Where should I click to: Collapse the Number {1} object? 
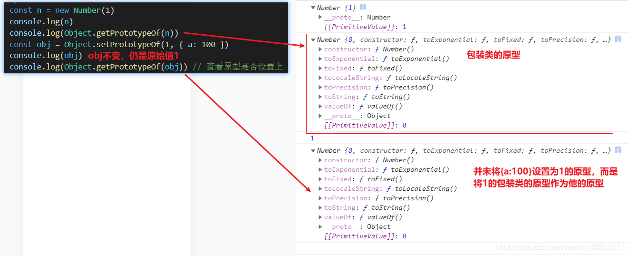[313, 8]
